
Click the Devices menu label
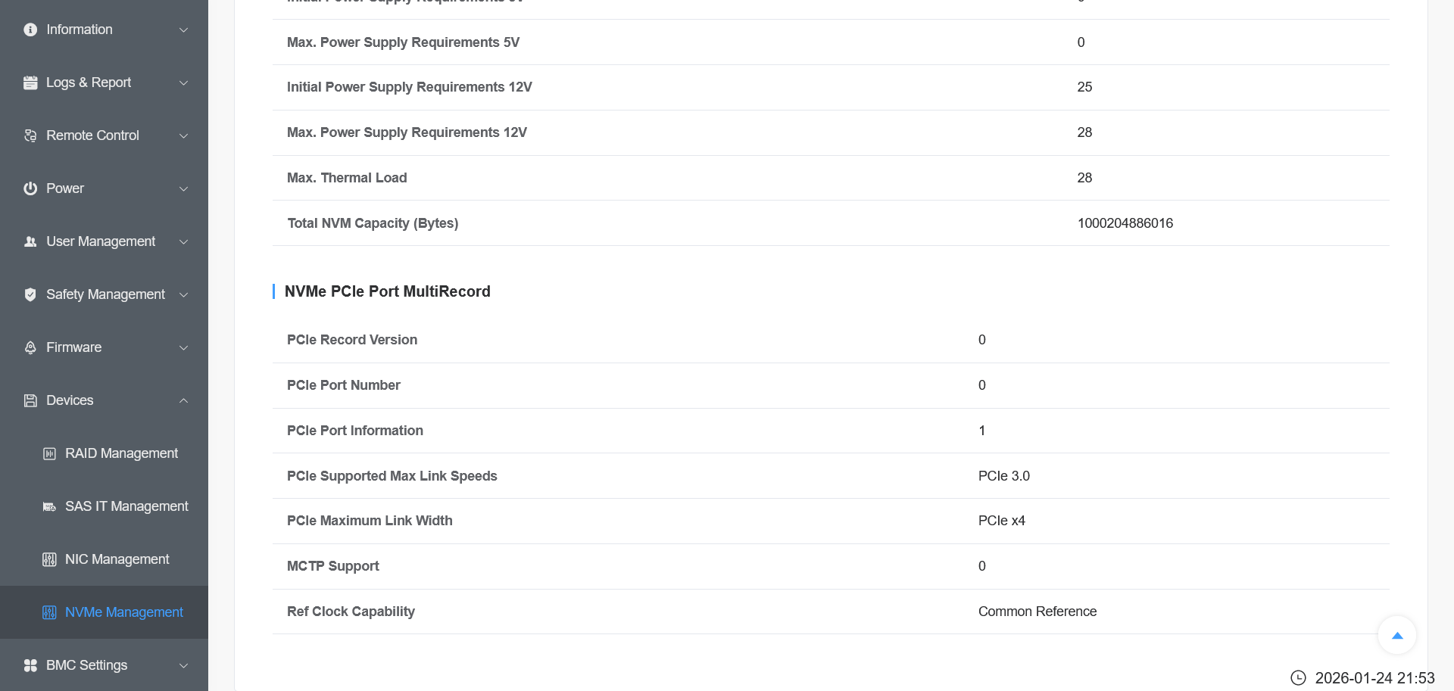coord(70,400)
